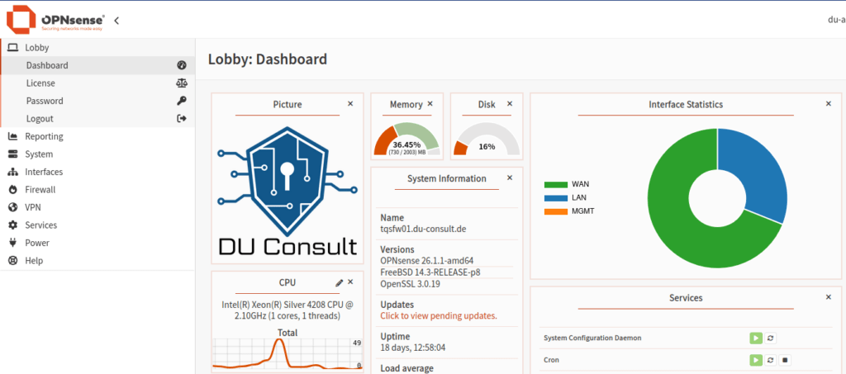Screen dimensions: 846x374
Task: Click the Dashboard gauge icon
Action: click(x=181, y=65)
